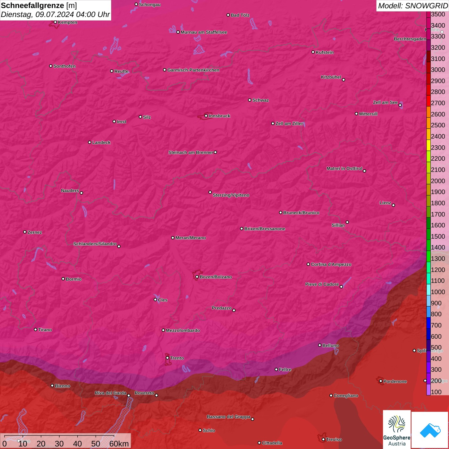Click the 'Cittadella' label
449x449 pixels.
[x=272, y=443]
